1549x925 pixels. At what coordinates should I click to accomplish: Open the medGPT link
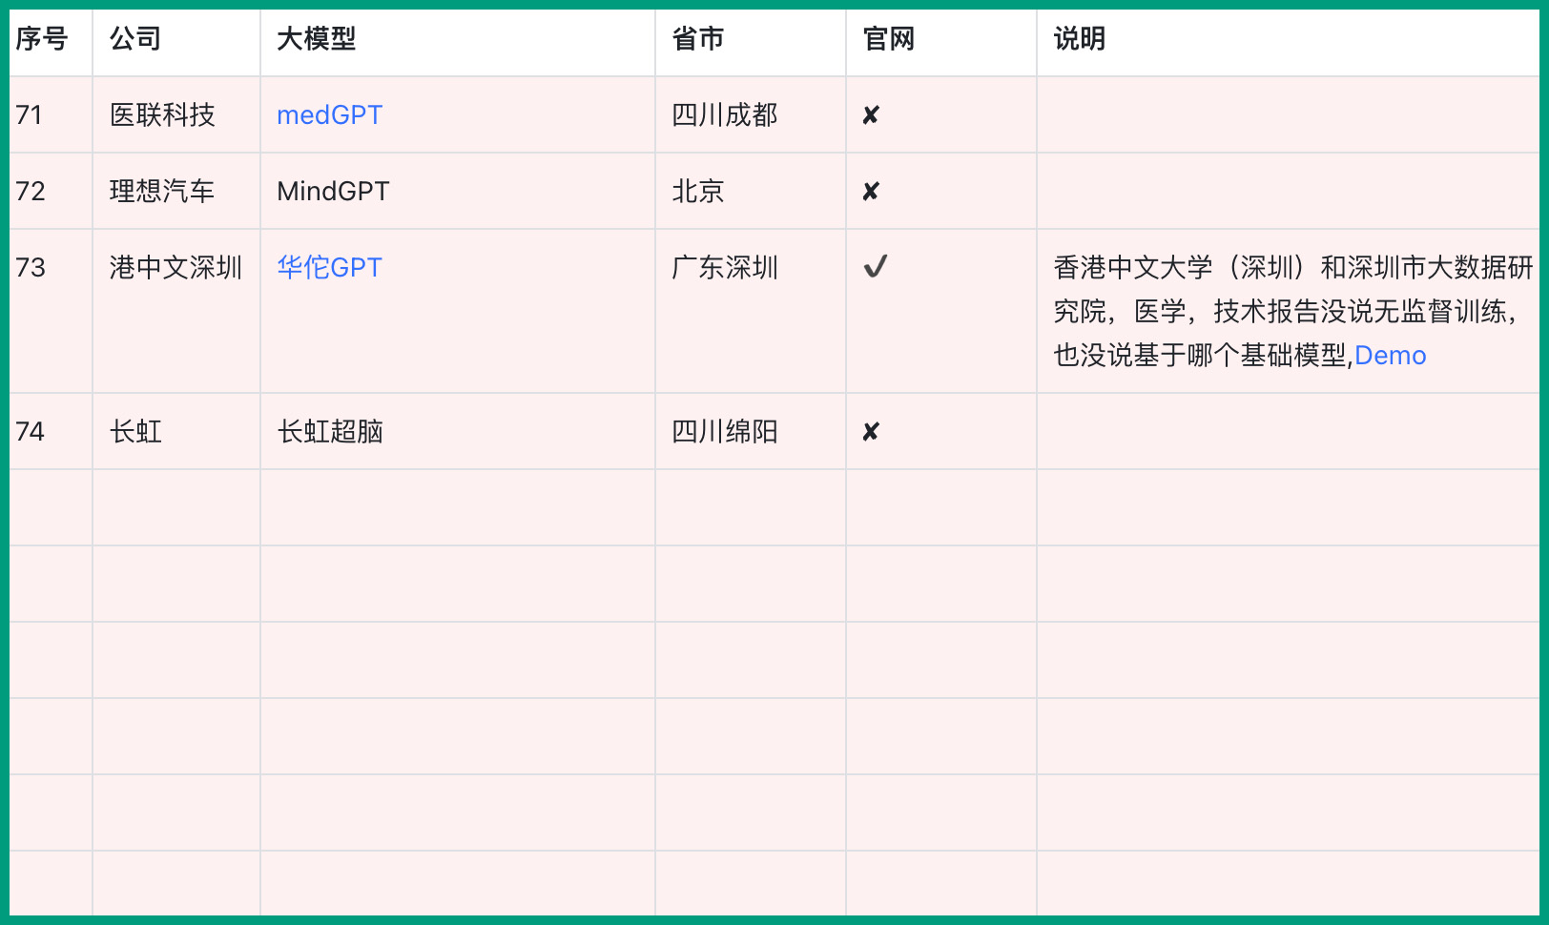[x=329, y=115]
